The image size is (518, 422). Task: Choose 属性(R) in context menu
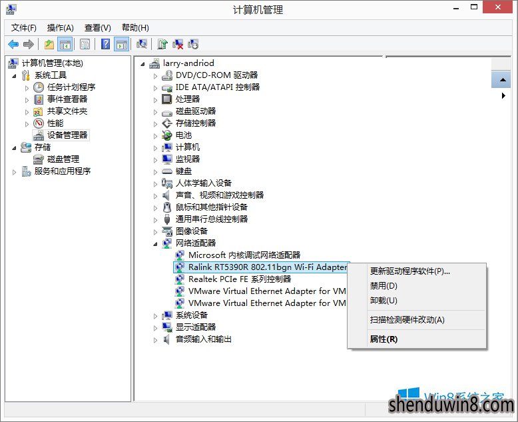click(384, 339)
